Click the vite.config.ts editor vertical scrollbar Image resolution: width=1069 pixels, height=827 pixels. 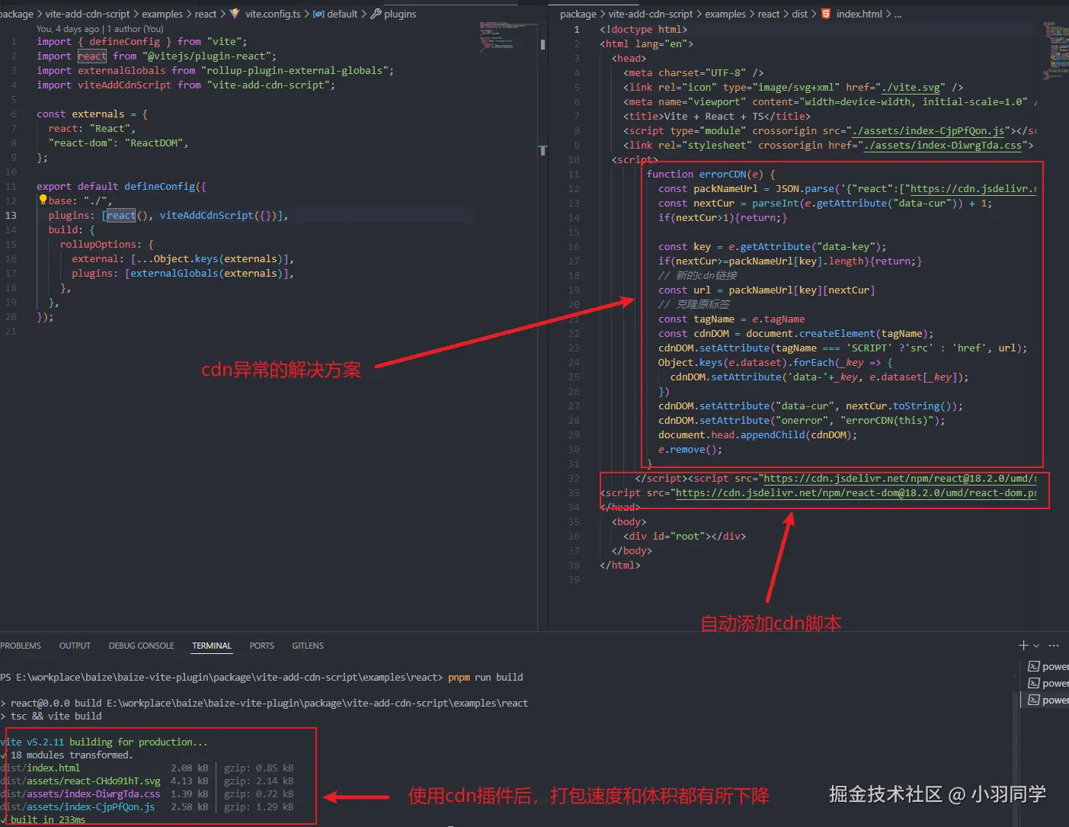point(543,328)
